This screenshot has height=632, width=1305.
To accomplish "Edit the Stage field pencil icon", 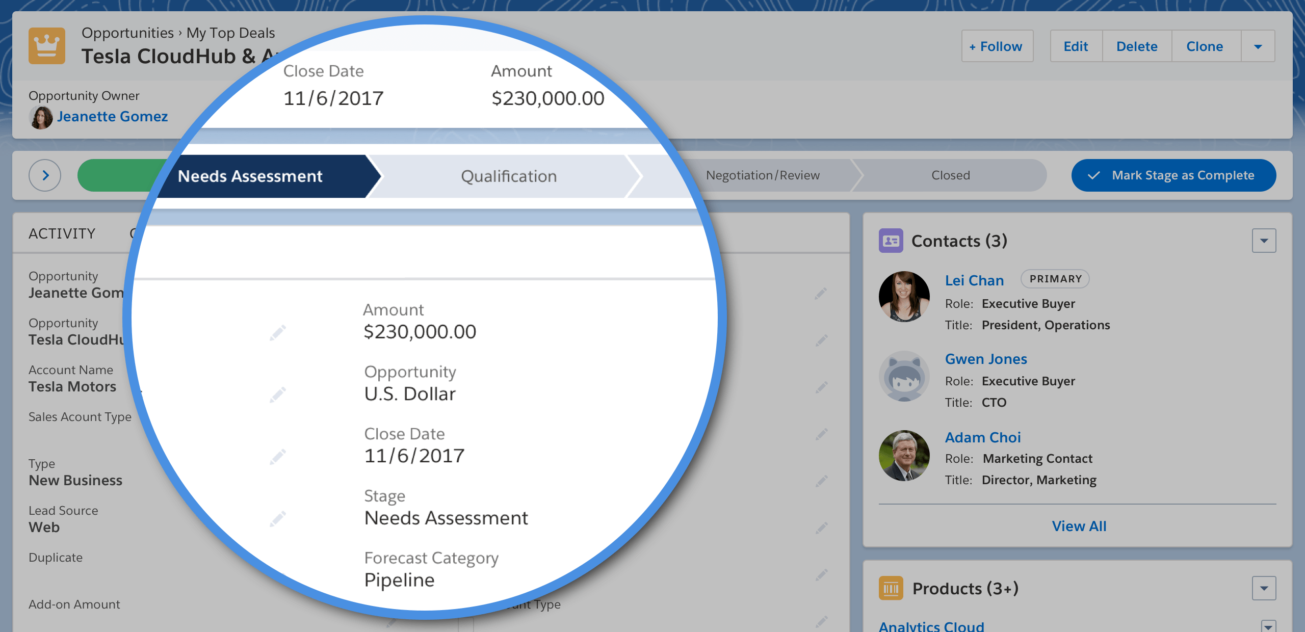I will point(277,519).
